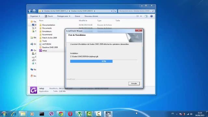The image size is (208, 117).
Task: Click the Graitec Arche OMD 2009 Fr breadcrumb
Action: (82, 11)
